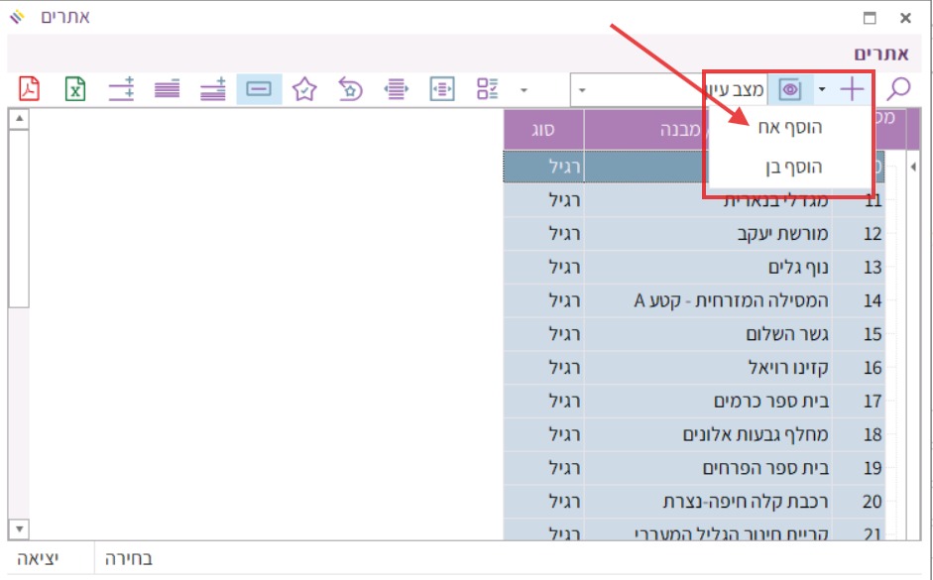Click the star favorites icon
This screenshot has width=933, height=580.
(x=304, y=89)
